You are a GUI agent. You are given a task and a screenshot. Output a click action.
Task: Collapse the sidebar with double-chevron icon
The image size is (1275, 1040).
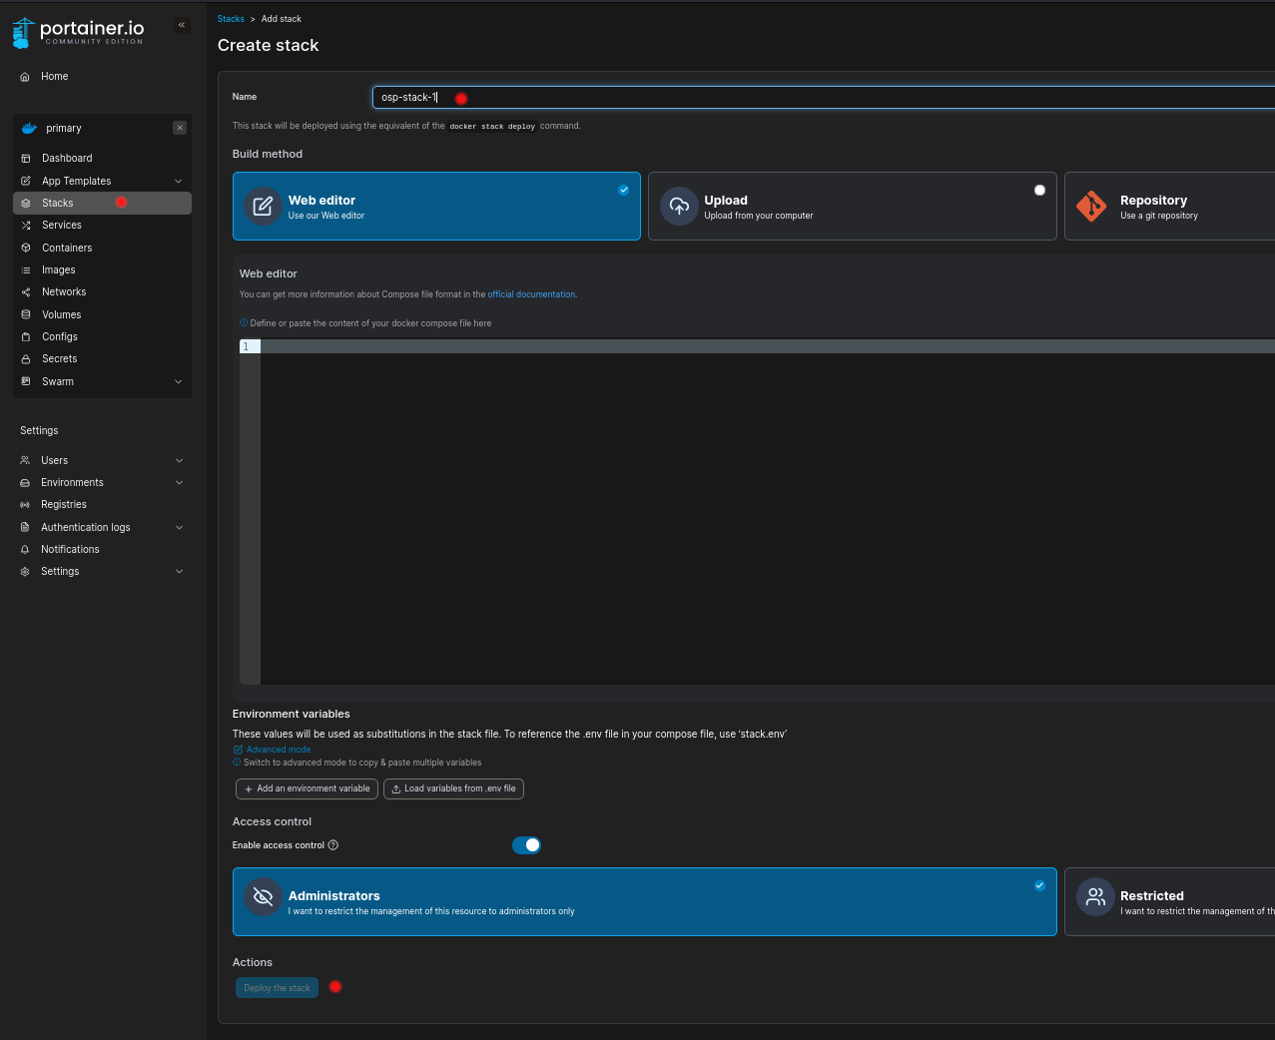click(x=182, y=25)
